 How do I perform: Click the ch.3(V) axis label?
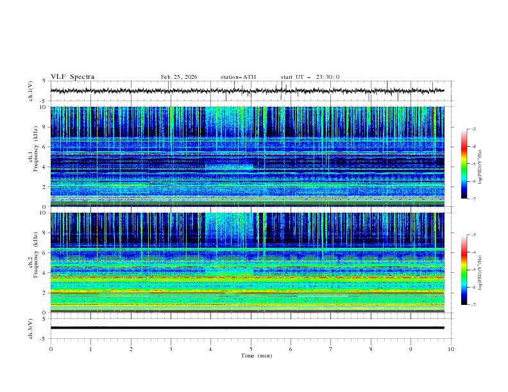coord(30,327)
